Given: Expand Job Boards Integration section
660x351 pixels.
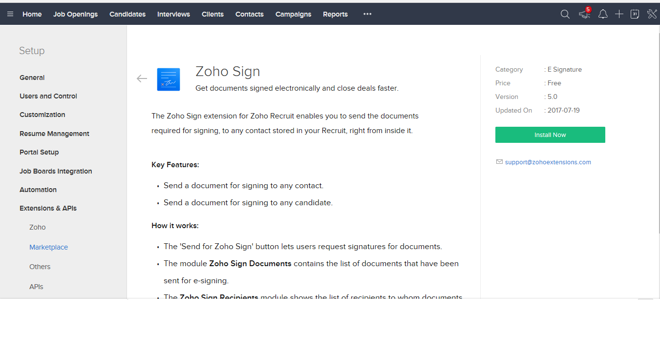Looking at the screenshot, I should coord(56,171).
